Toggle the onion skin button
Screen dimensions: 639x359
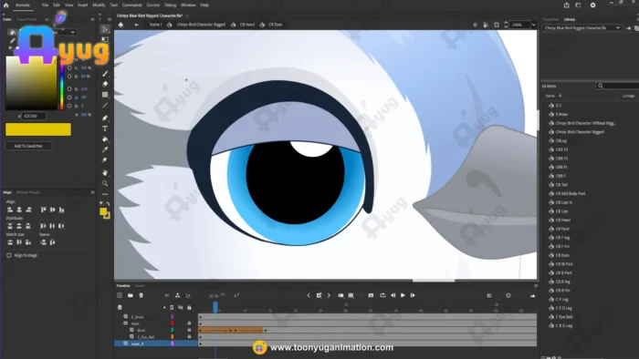(x=340, y=295)
